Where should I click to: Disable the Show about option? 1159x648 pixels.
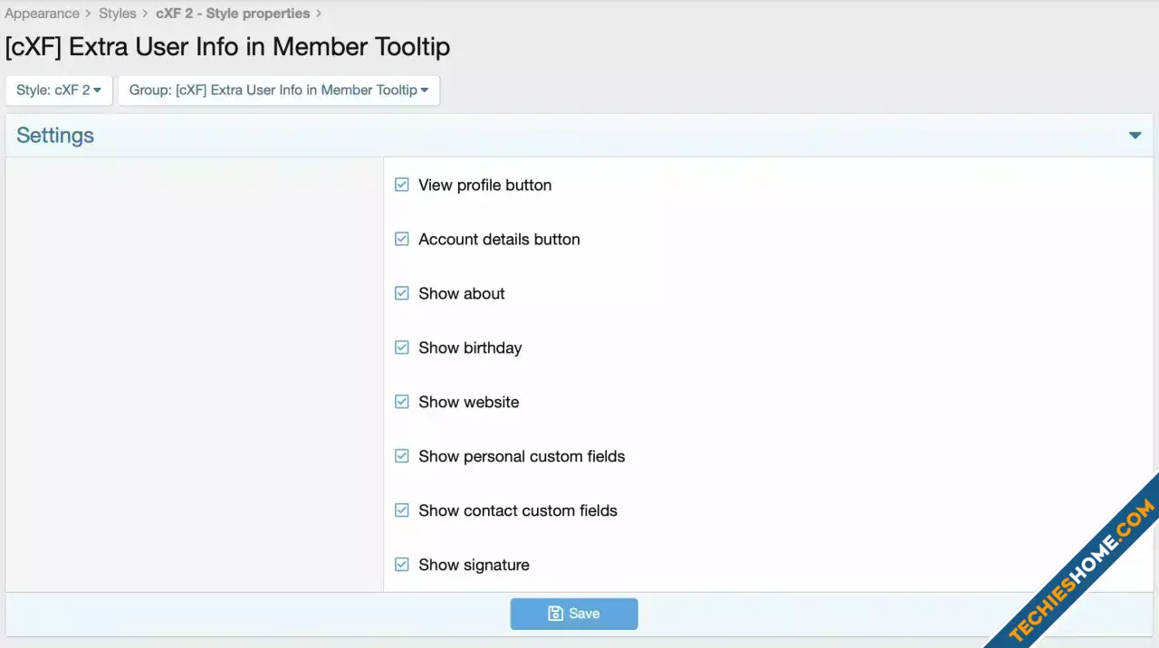402,293
